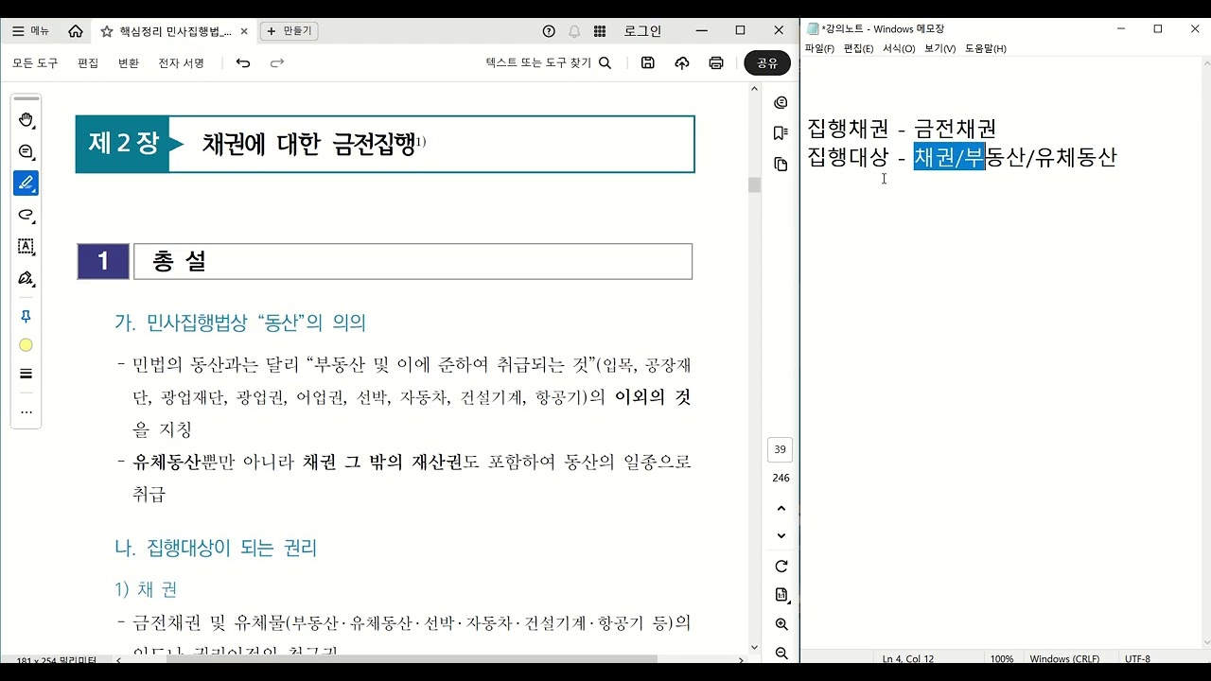
Task: Click the 공유 share button
Action: pyautogui.click(x=767, y=63)
